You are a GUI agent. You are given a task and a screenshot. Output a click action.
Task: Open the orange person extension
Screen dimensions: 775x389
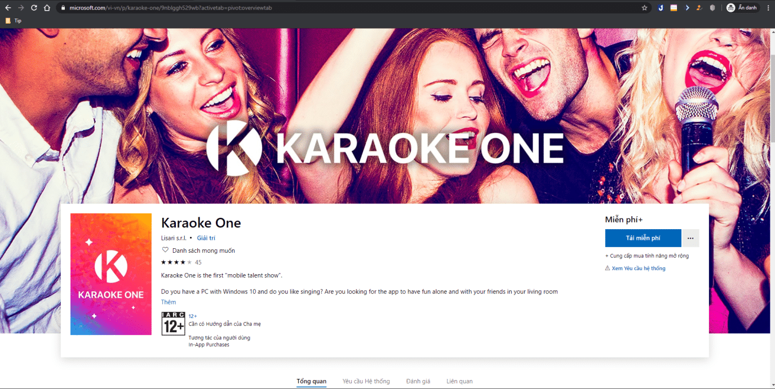coord(699,8)
